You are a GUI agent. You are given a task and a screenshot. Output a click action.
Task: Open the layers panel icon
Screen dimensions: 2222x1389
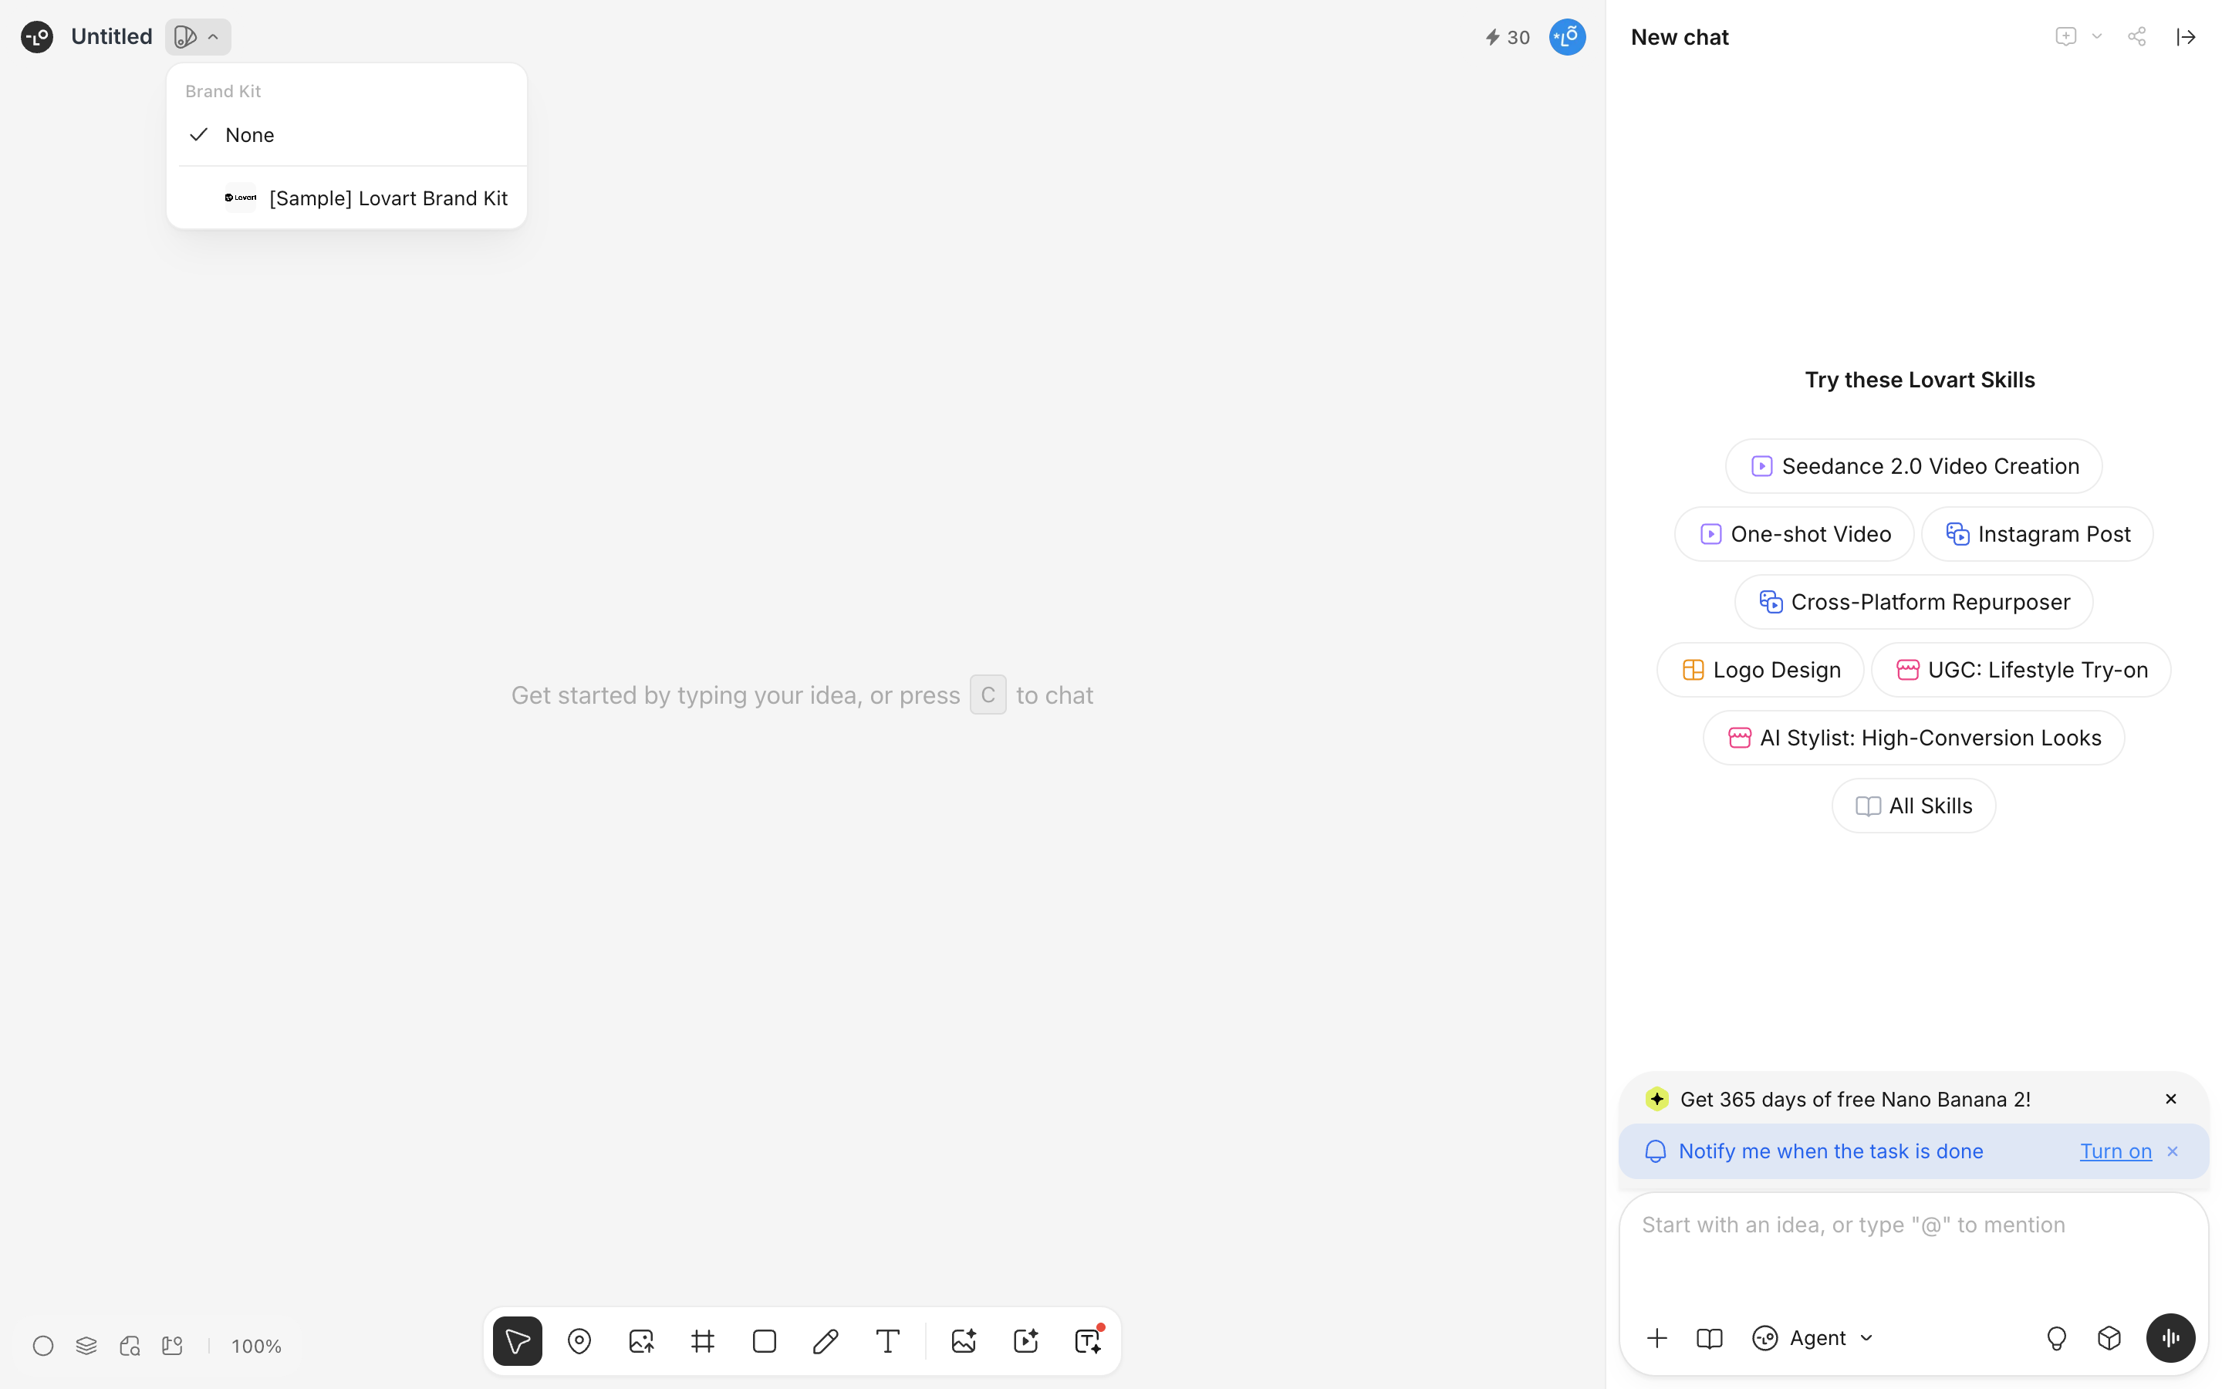[x=86, y=1346]
